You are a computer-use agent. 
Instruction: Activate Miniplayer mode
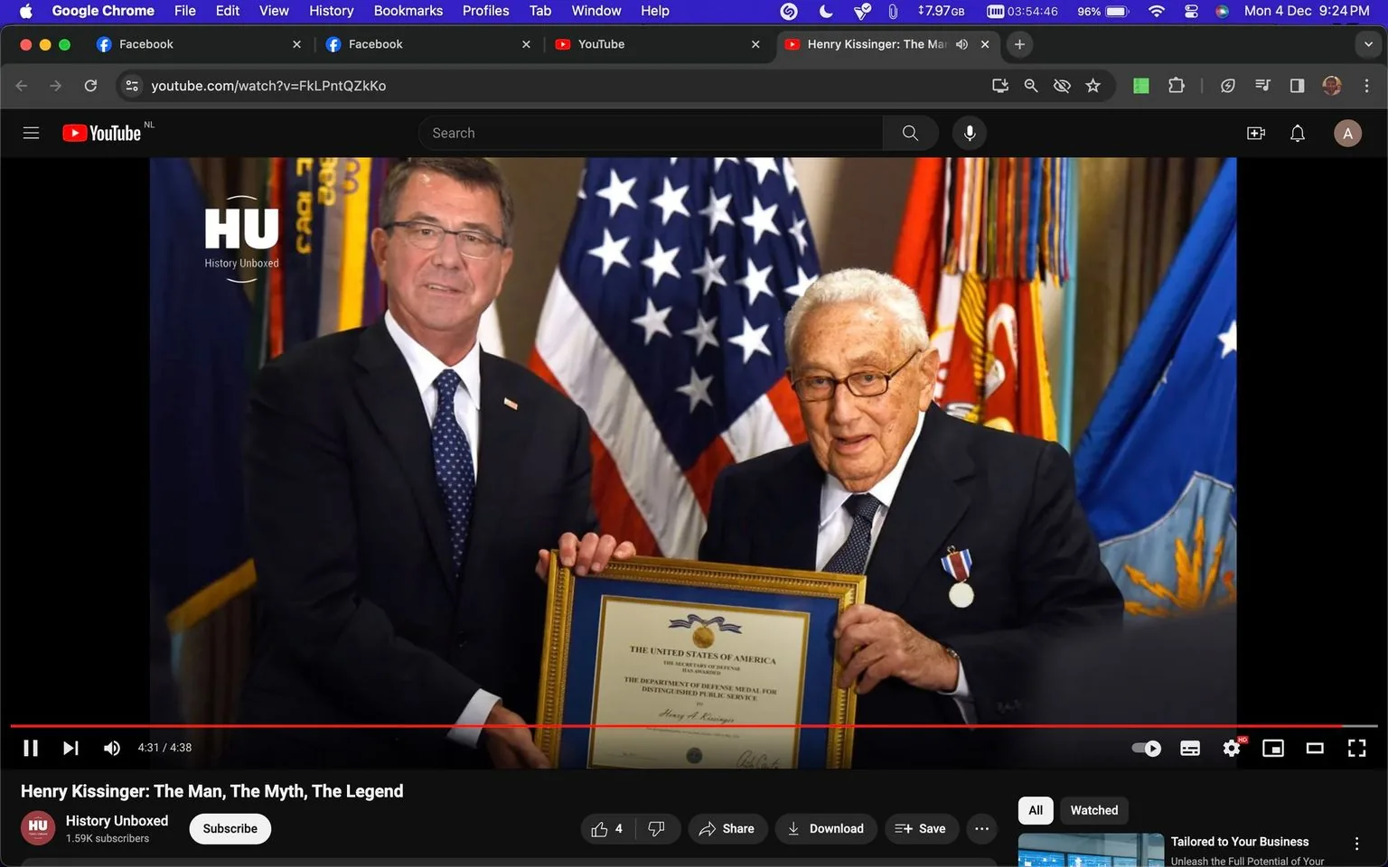tap(1273, 748)
